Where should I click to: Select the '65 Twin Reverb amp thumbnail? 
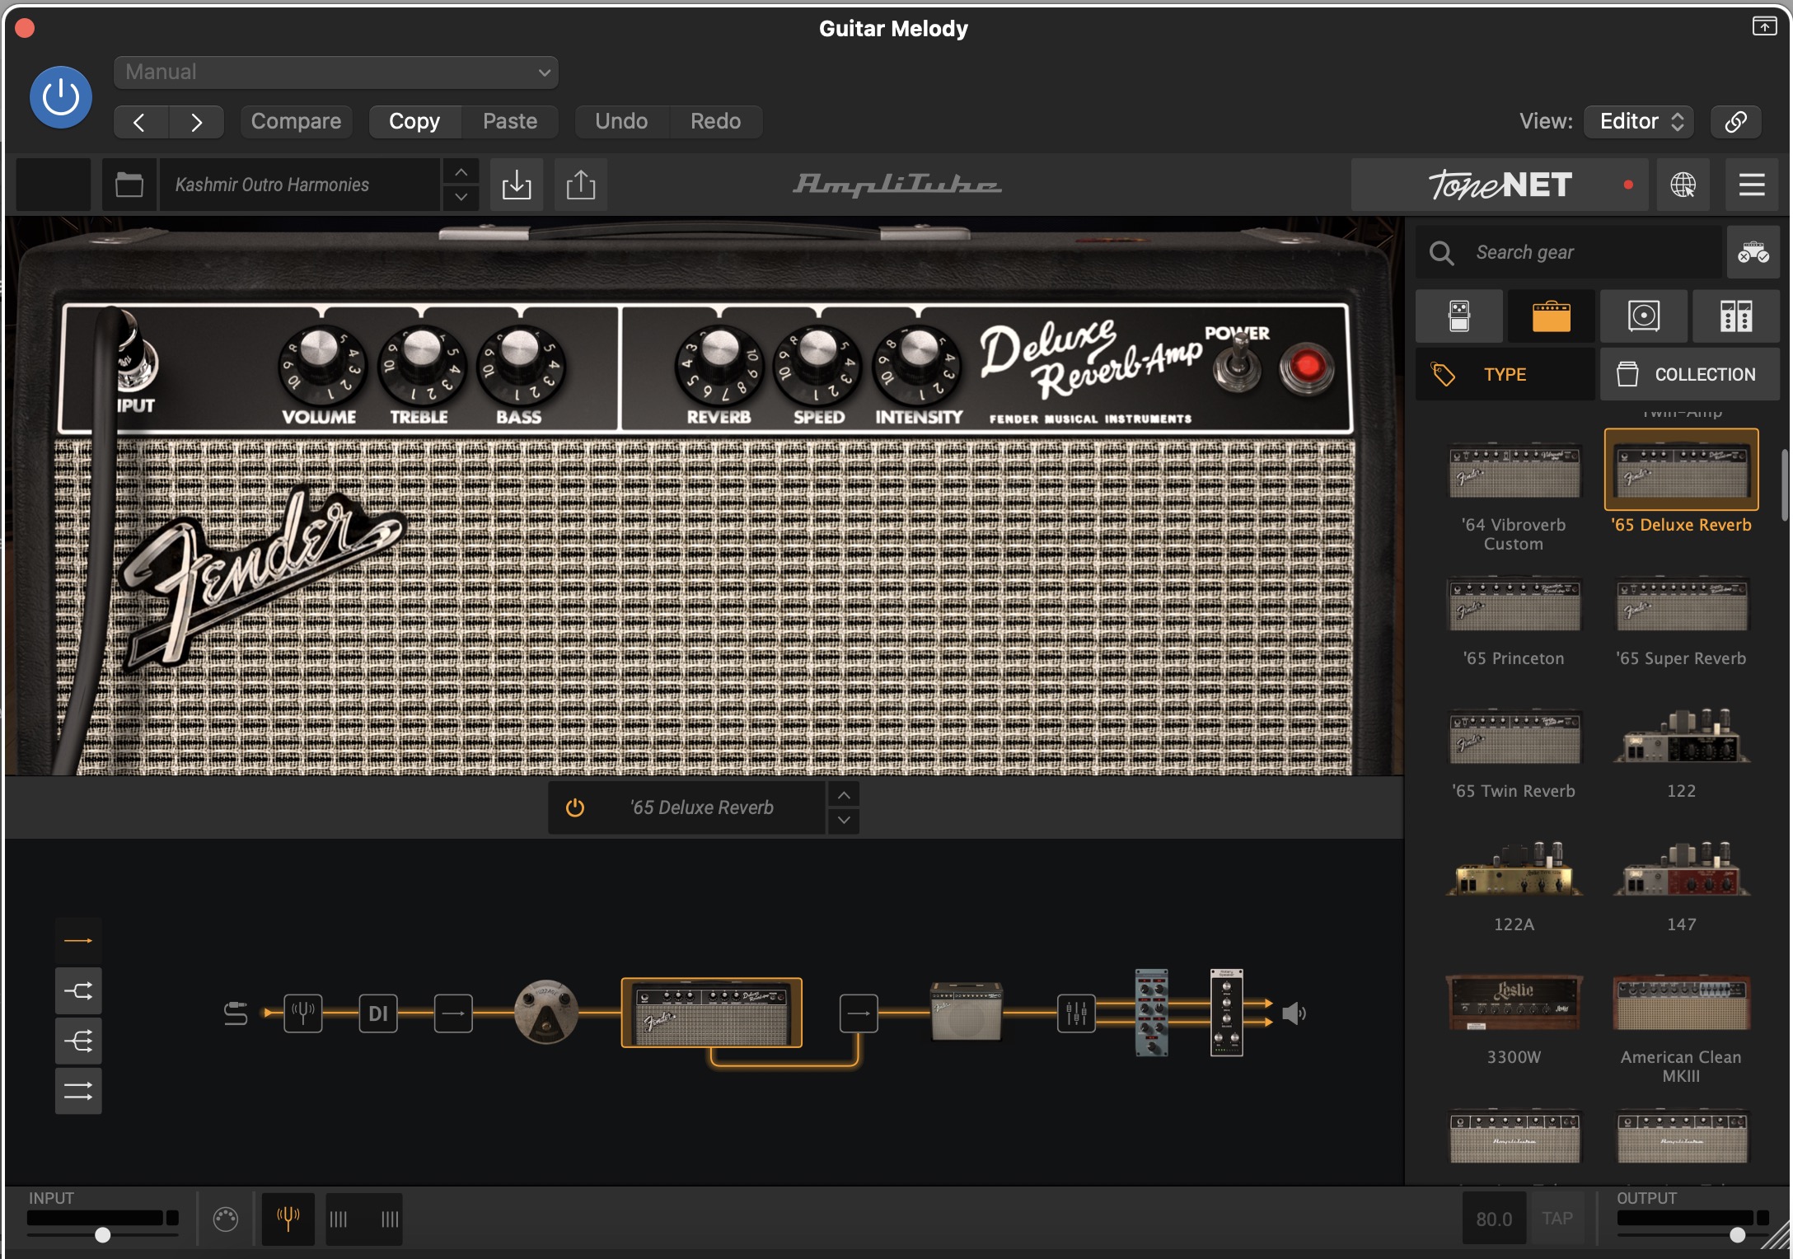click(x=1514, y=737)
